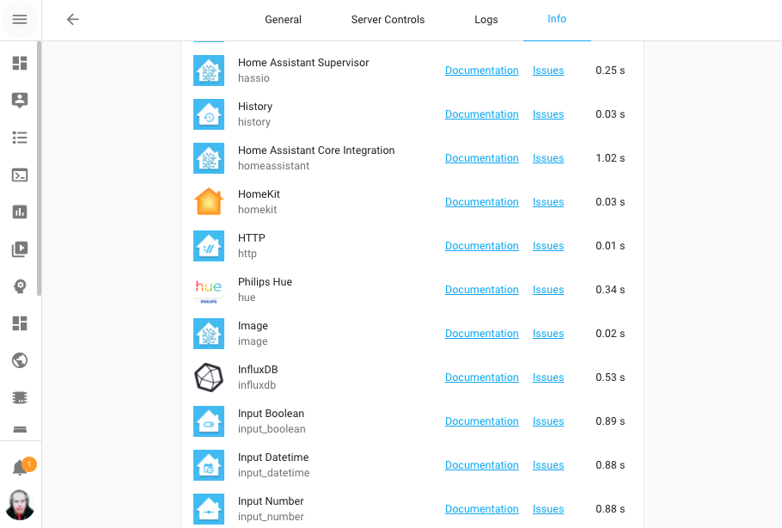Open the shopping list sidebar icon
This screenshot has width=782, height=528.
[x=20, y=138]
